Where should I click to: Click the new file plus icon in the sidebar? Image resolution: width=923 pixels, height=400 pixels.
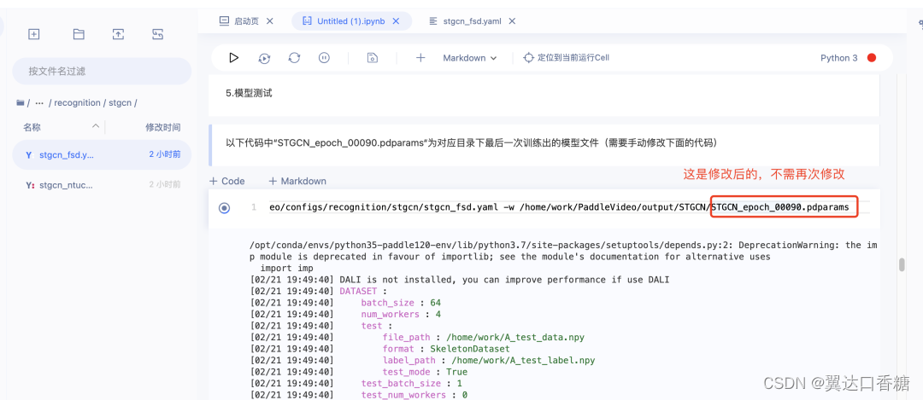click(x=34, y=34)
